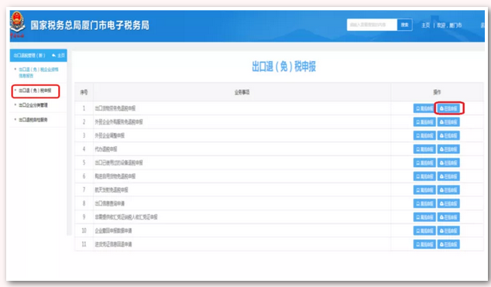Click the monitor-icon declare button in row 5
Screen dimensions: 491x287
tap(425, 162)
